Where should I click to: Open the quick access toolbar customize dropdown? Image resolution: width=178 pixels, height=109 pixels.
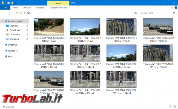[16, 3]
